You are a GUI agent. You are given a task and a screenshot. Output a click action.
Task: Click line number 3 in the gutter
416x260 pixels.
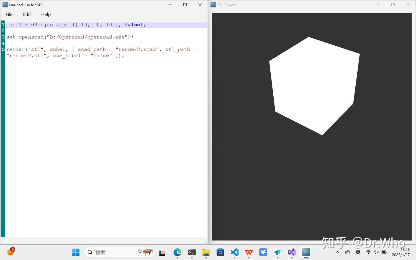[3, 37]
